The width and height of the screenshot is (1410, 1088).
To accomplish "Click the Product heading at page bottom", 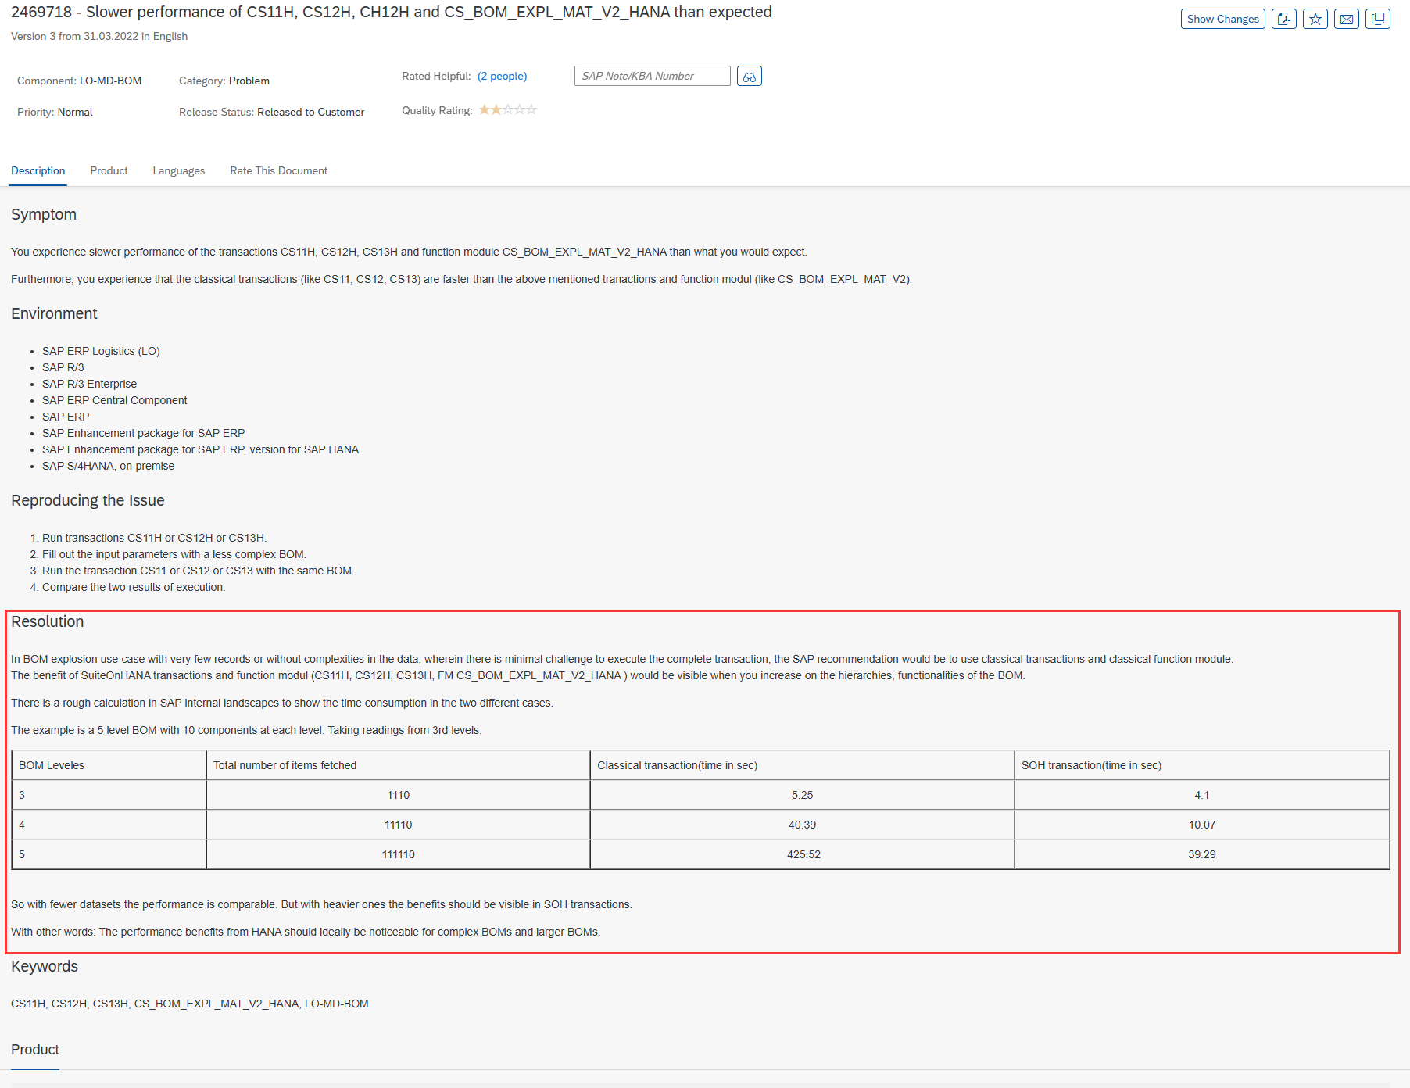I will click(34, 1050).
